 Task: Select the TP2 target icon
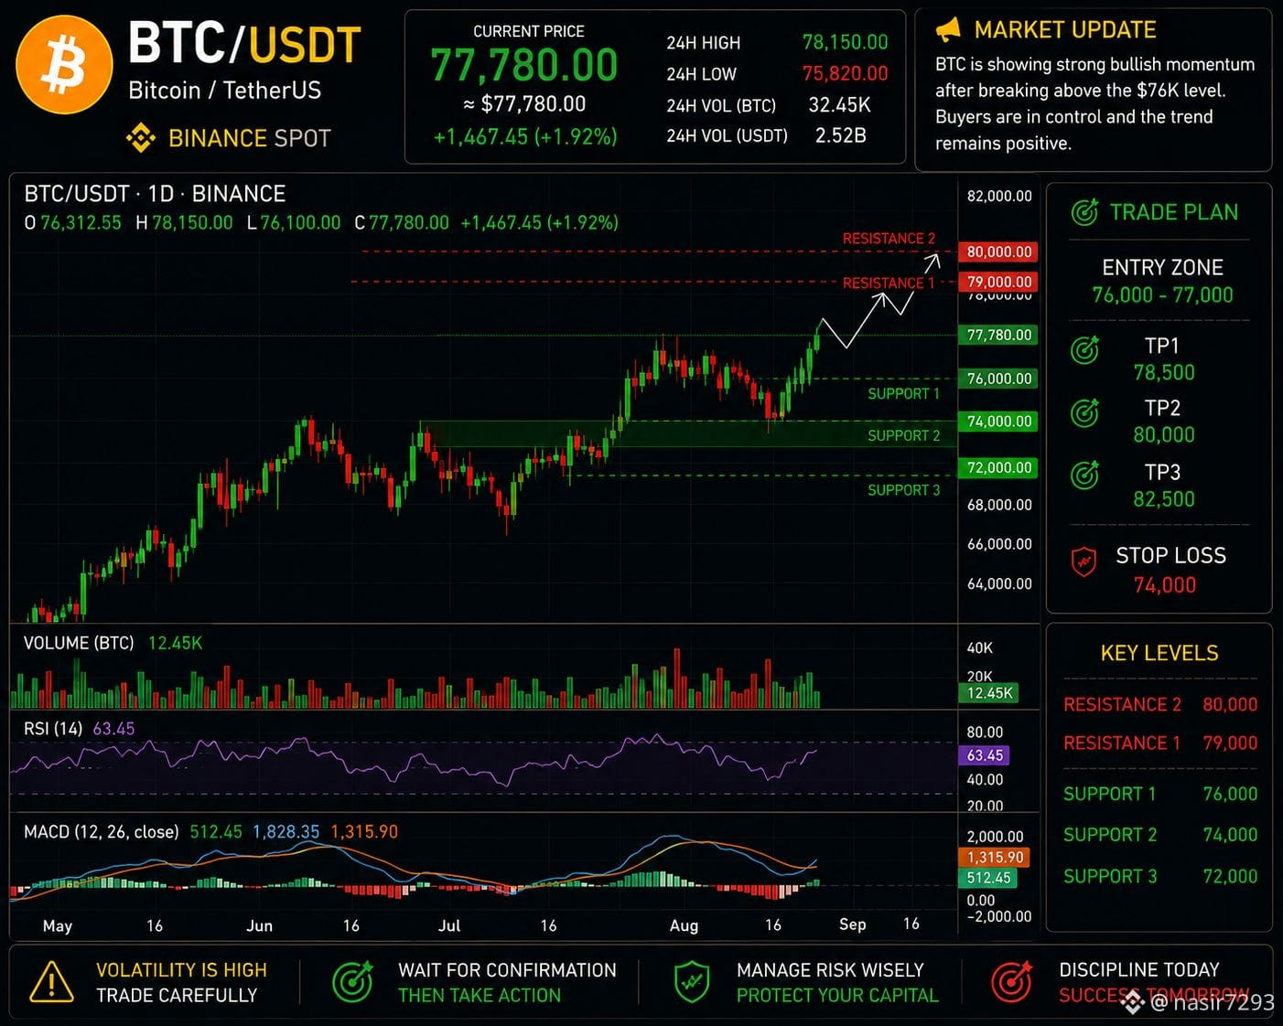(x=1084, y=412)
